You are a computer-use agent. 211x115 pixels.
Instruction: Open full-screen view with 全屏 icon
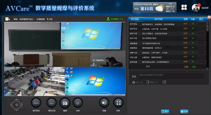(x=118, y=103)
